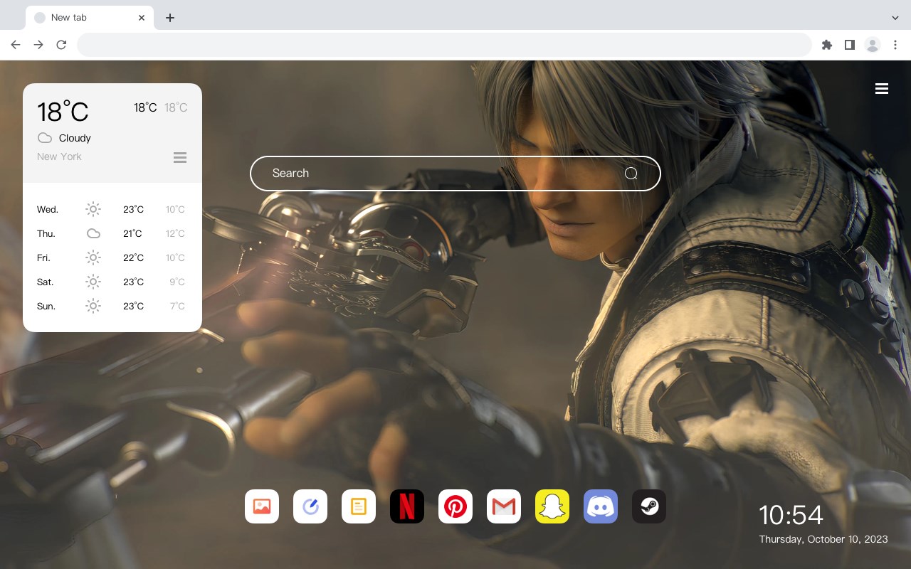
Task: Open the Netflix shortcut icon
Action: click(x=407, y=506)
